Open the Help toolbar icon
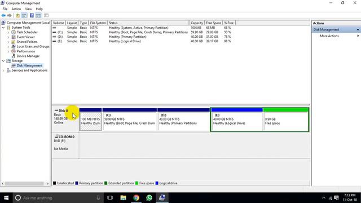 tap(32, 15)
